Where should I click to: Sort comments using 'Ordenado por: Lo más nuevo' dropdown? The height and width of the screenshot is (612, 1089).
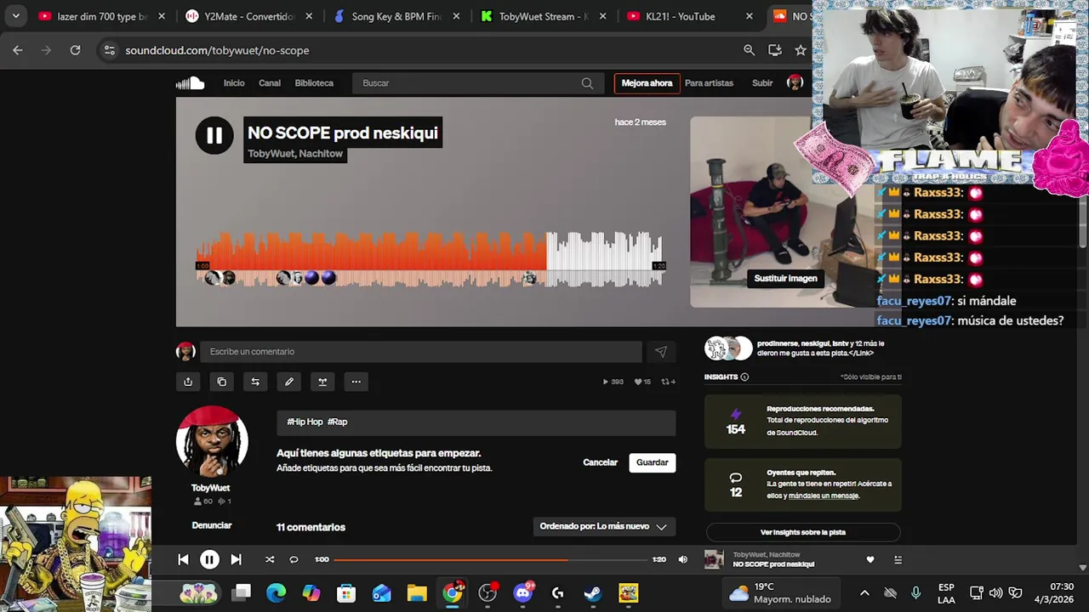[x=604, y=526]
